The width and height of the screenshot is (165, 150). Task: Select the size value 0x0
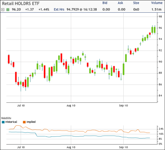tap(136, 9)
